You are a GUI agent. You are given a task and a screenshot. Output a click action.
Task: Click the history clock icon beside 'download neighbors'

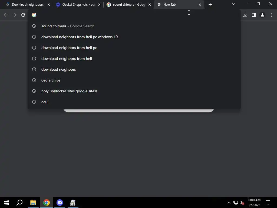pos(34,69)
